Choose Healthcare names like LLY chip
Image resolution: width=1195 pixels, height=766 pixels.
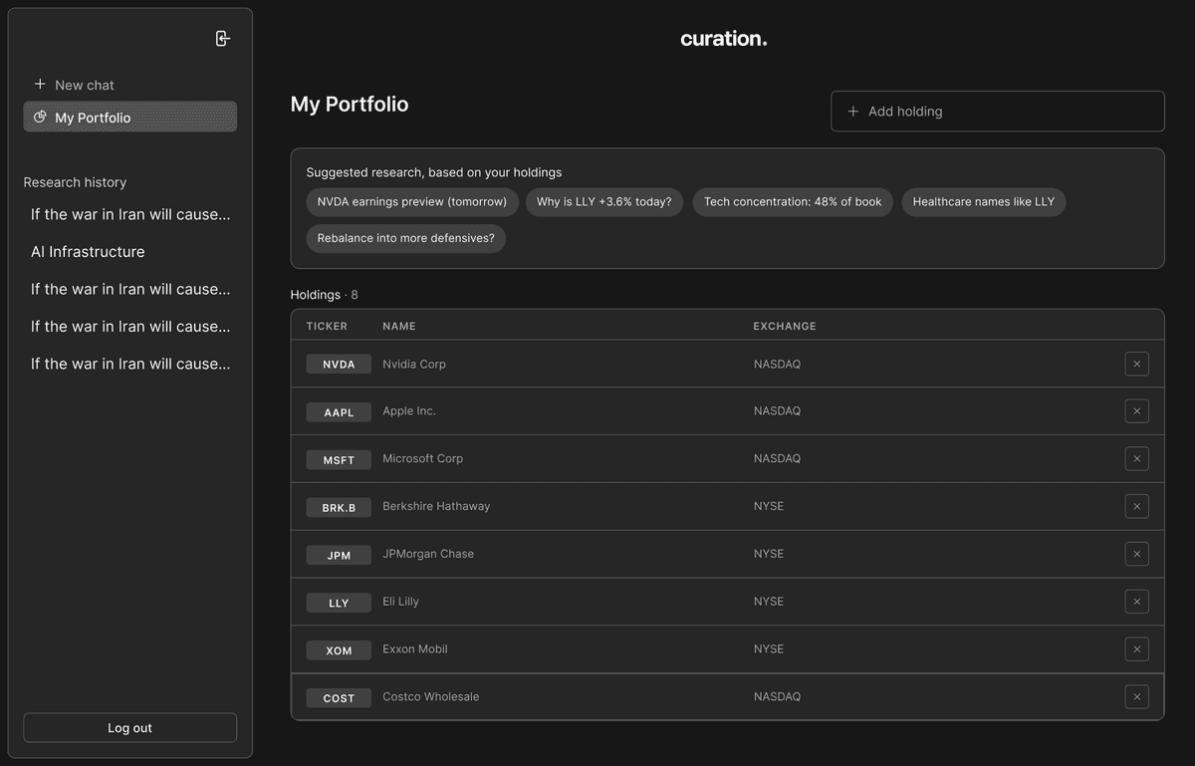point(984,202)
